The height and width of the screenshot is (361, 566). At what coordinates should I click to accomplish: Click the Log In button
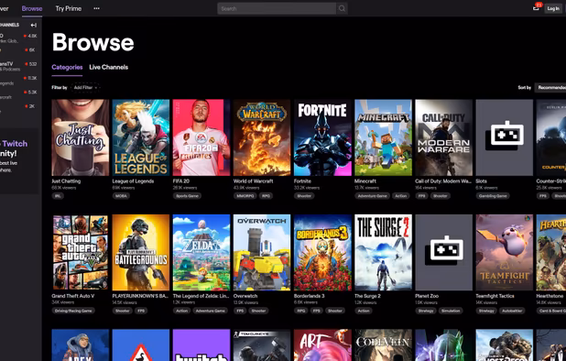click(x=553, y=8)
